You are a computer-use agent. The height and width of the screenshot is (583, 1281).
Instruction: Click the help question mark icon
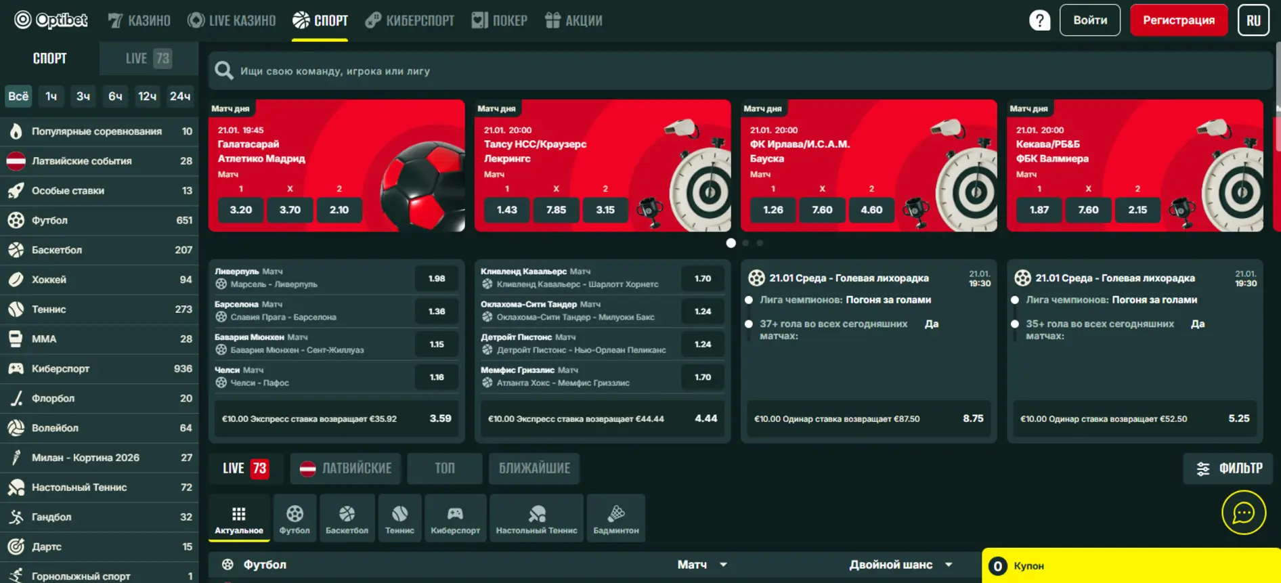click(1039, 20)
